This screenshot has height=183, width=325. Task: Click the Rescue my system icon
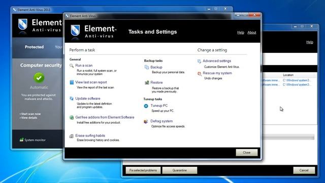(x=200, y=73)
